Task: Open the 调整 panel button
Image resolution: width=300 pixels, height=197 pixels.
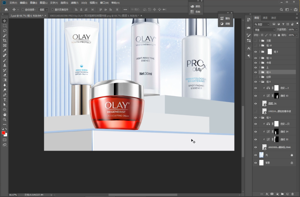Action: click(x=225, y=24)
